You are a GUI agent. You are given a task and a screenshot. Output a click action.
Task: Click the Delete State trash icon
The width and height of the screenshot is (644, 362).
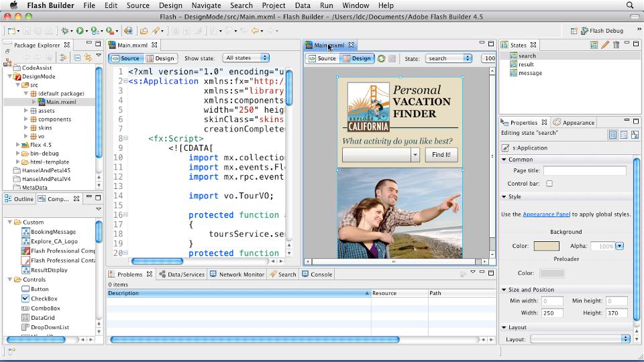(616, 45)
